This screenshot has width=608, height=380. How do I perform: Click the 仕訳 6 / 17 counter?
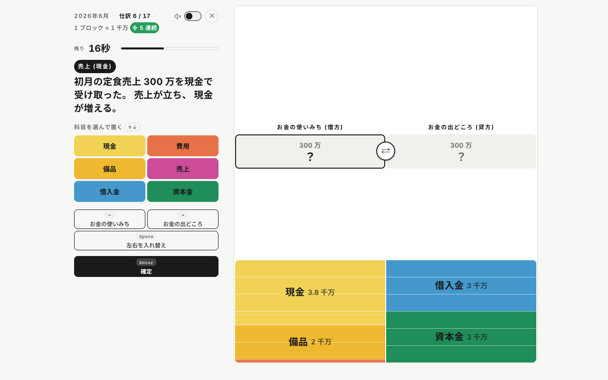[135, 16]
